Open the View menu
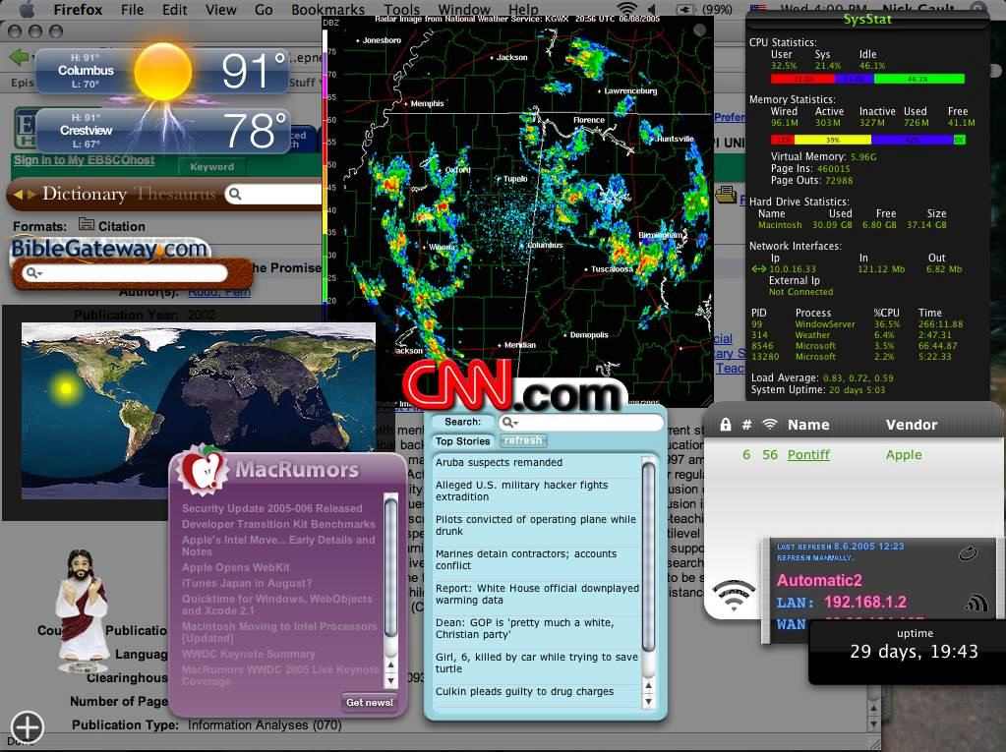This screenshot has height=752, width=1006. click(220, 10)
